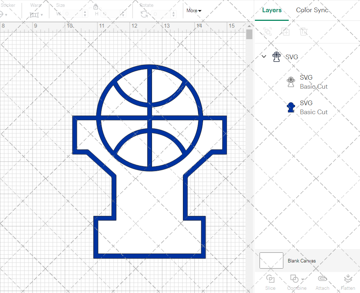Click the Rotate icon in toolbar
360x293 pixels.
click(144, 14)
